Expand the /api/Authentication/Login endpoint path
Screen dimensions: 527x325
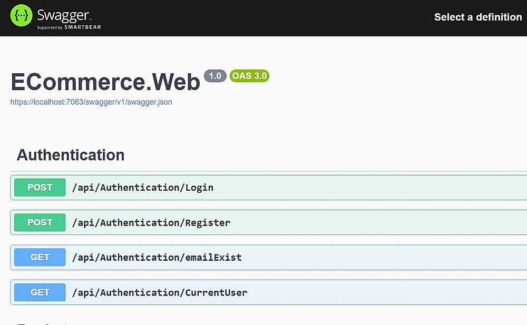pos(142,188)
